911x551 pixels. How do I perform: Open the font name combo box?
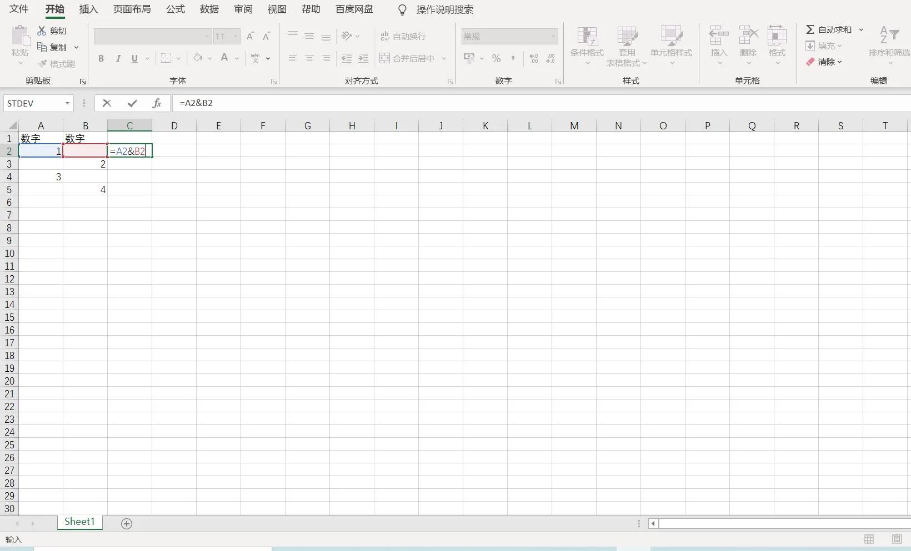[153, 36]
